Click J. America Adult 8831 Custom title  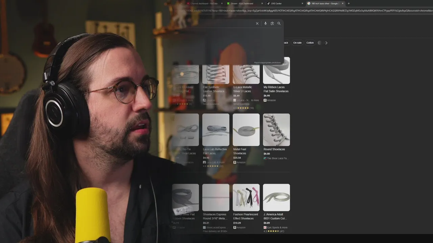[275, 216]
